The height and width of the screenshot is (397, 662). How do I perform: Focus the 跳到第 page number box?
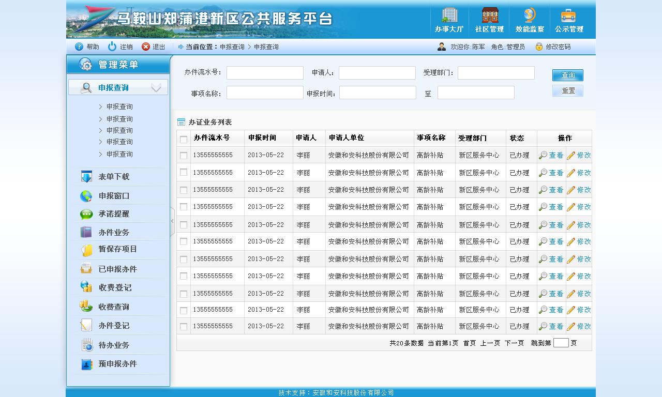click(561, 342)
